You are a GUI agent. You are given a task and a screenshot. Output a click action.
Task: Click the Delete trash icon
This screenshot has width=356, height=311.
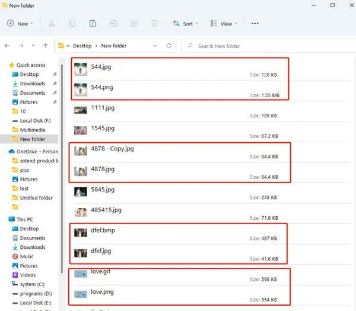154,23
